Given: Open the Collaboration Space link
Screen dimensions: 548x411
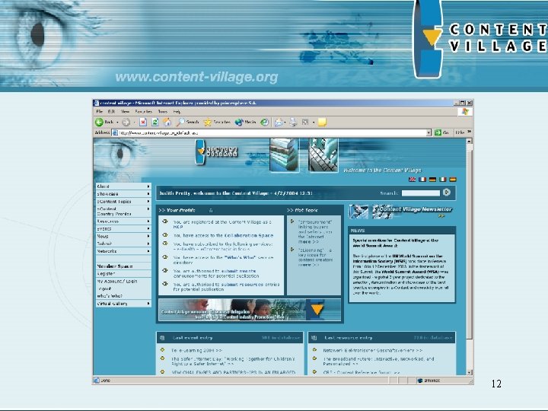Looking at the screenshot, I should click(x=248, y=235).
